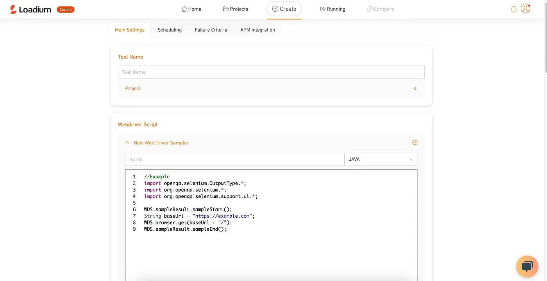Click the Custom plan badge
The height and width of the screenshot is (281, 547).
66,9
